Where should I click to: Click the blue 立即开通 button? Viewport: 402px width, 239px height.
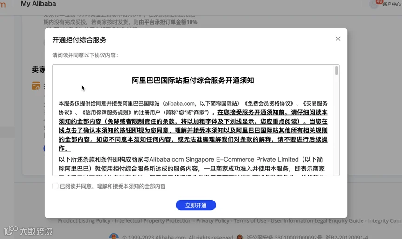click(x=196, y=205)
